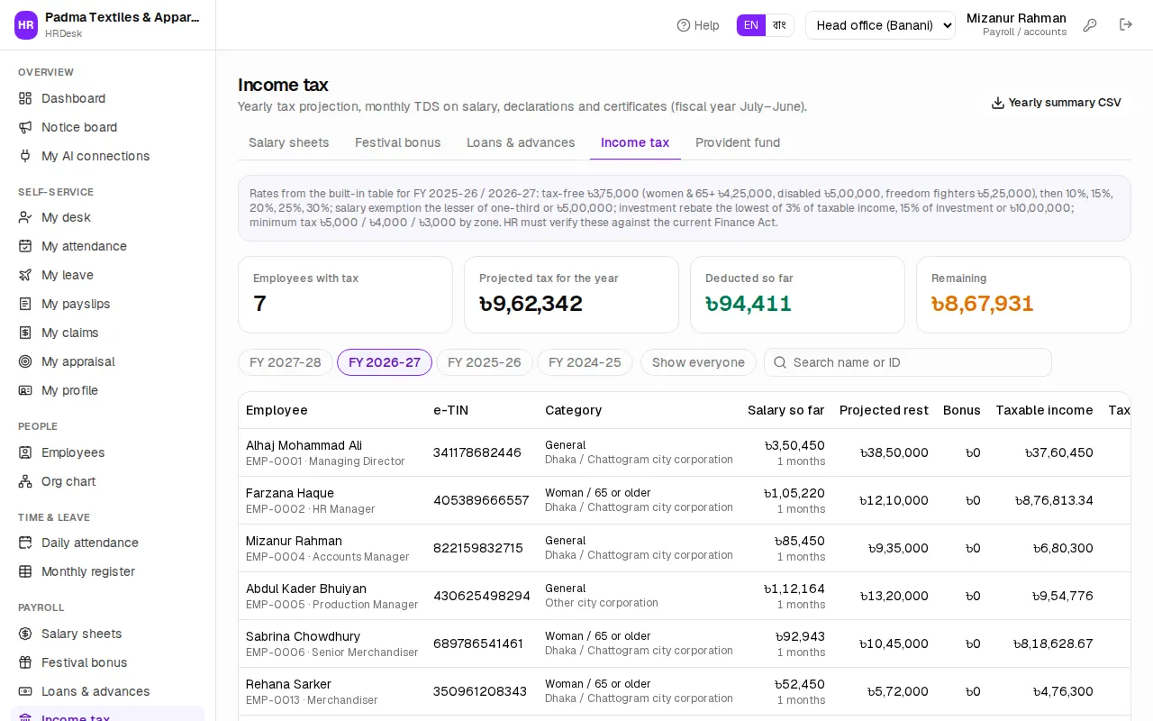
Task: Download the Yearly summary CSV
Action: [x=1057, y=103]
